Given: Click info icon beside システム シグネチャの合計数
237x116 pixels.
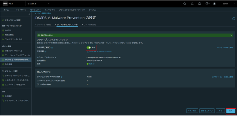Looking at the screenshot, I should point(62,77).
